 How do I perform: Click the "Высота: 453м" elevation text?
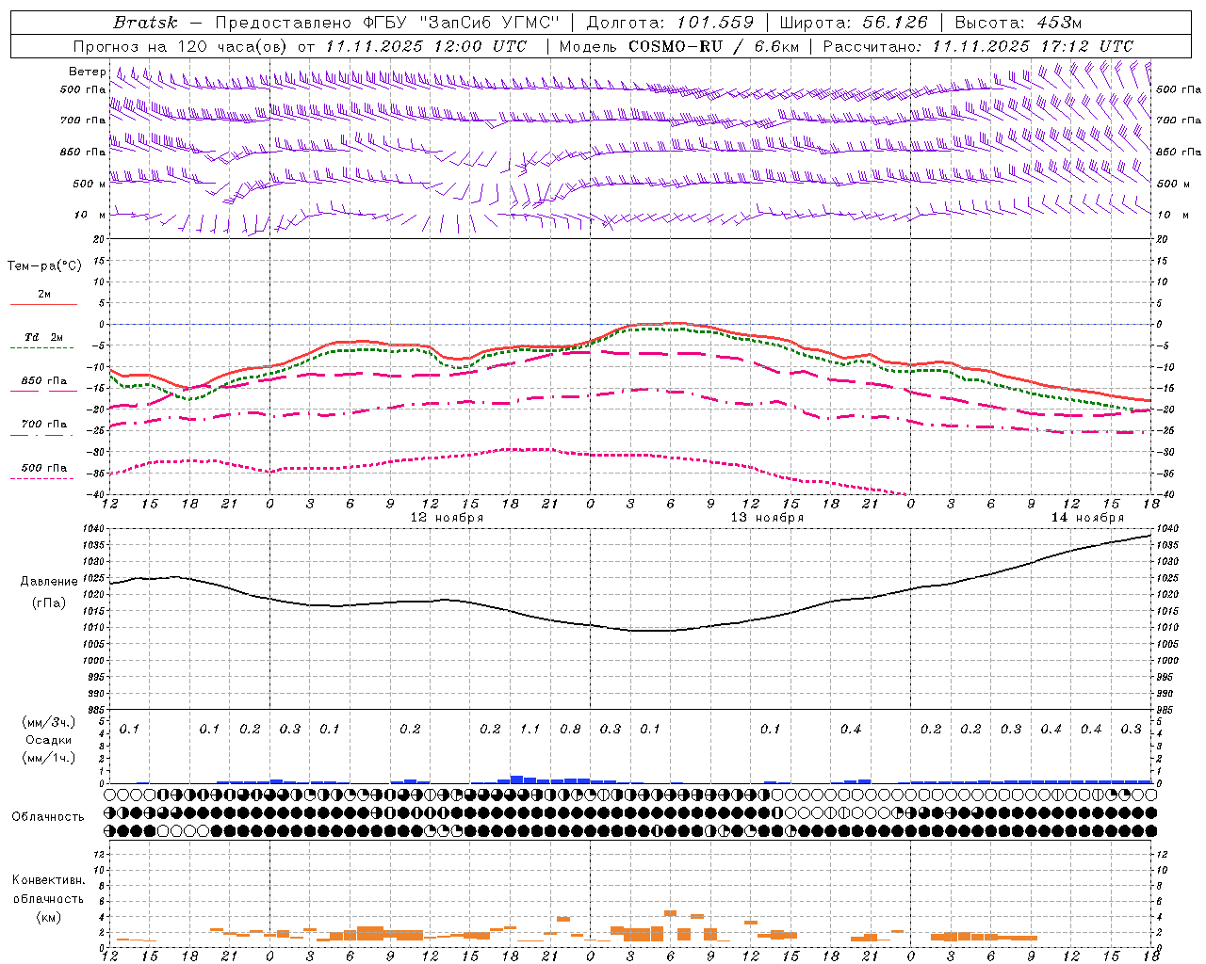pos(1019,22)
